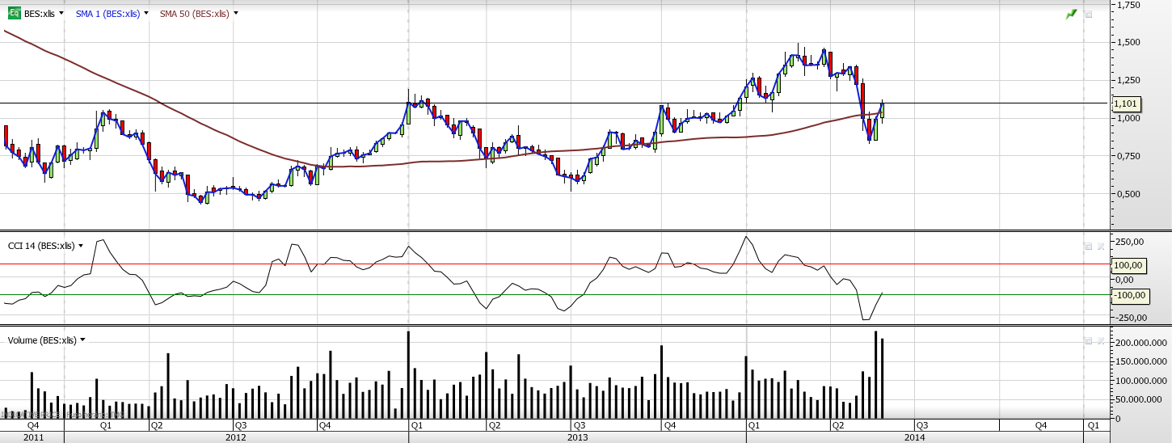This screenshot has height=443, width=1172.
Task: Maximize the Volume panel
Action: 1088,341
